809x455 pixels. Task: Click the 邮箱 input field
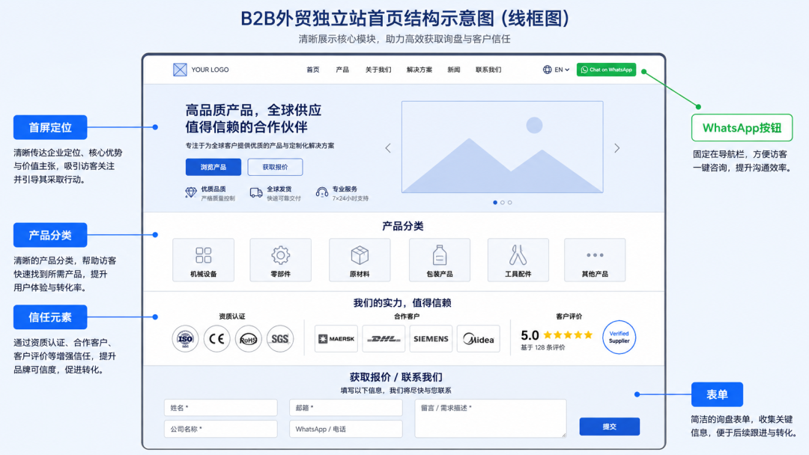pos(345,408)
